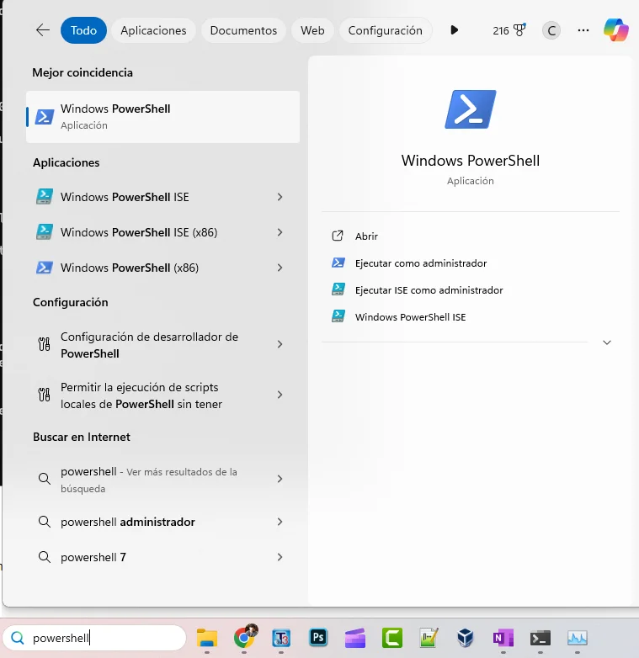Image resolution: width=639 pixels, height=658 pixels.
Task: Open the three-dots options menu
Action: [583, 30]
